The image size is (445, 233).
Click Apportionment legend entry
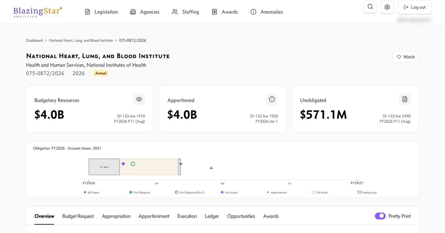coord(277,193)
